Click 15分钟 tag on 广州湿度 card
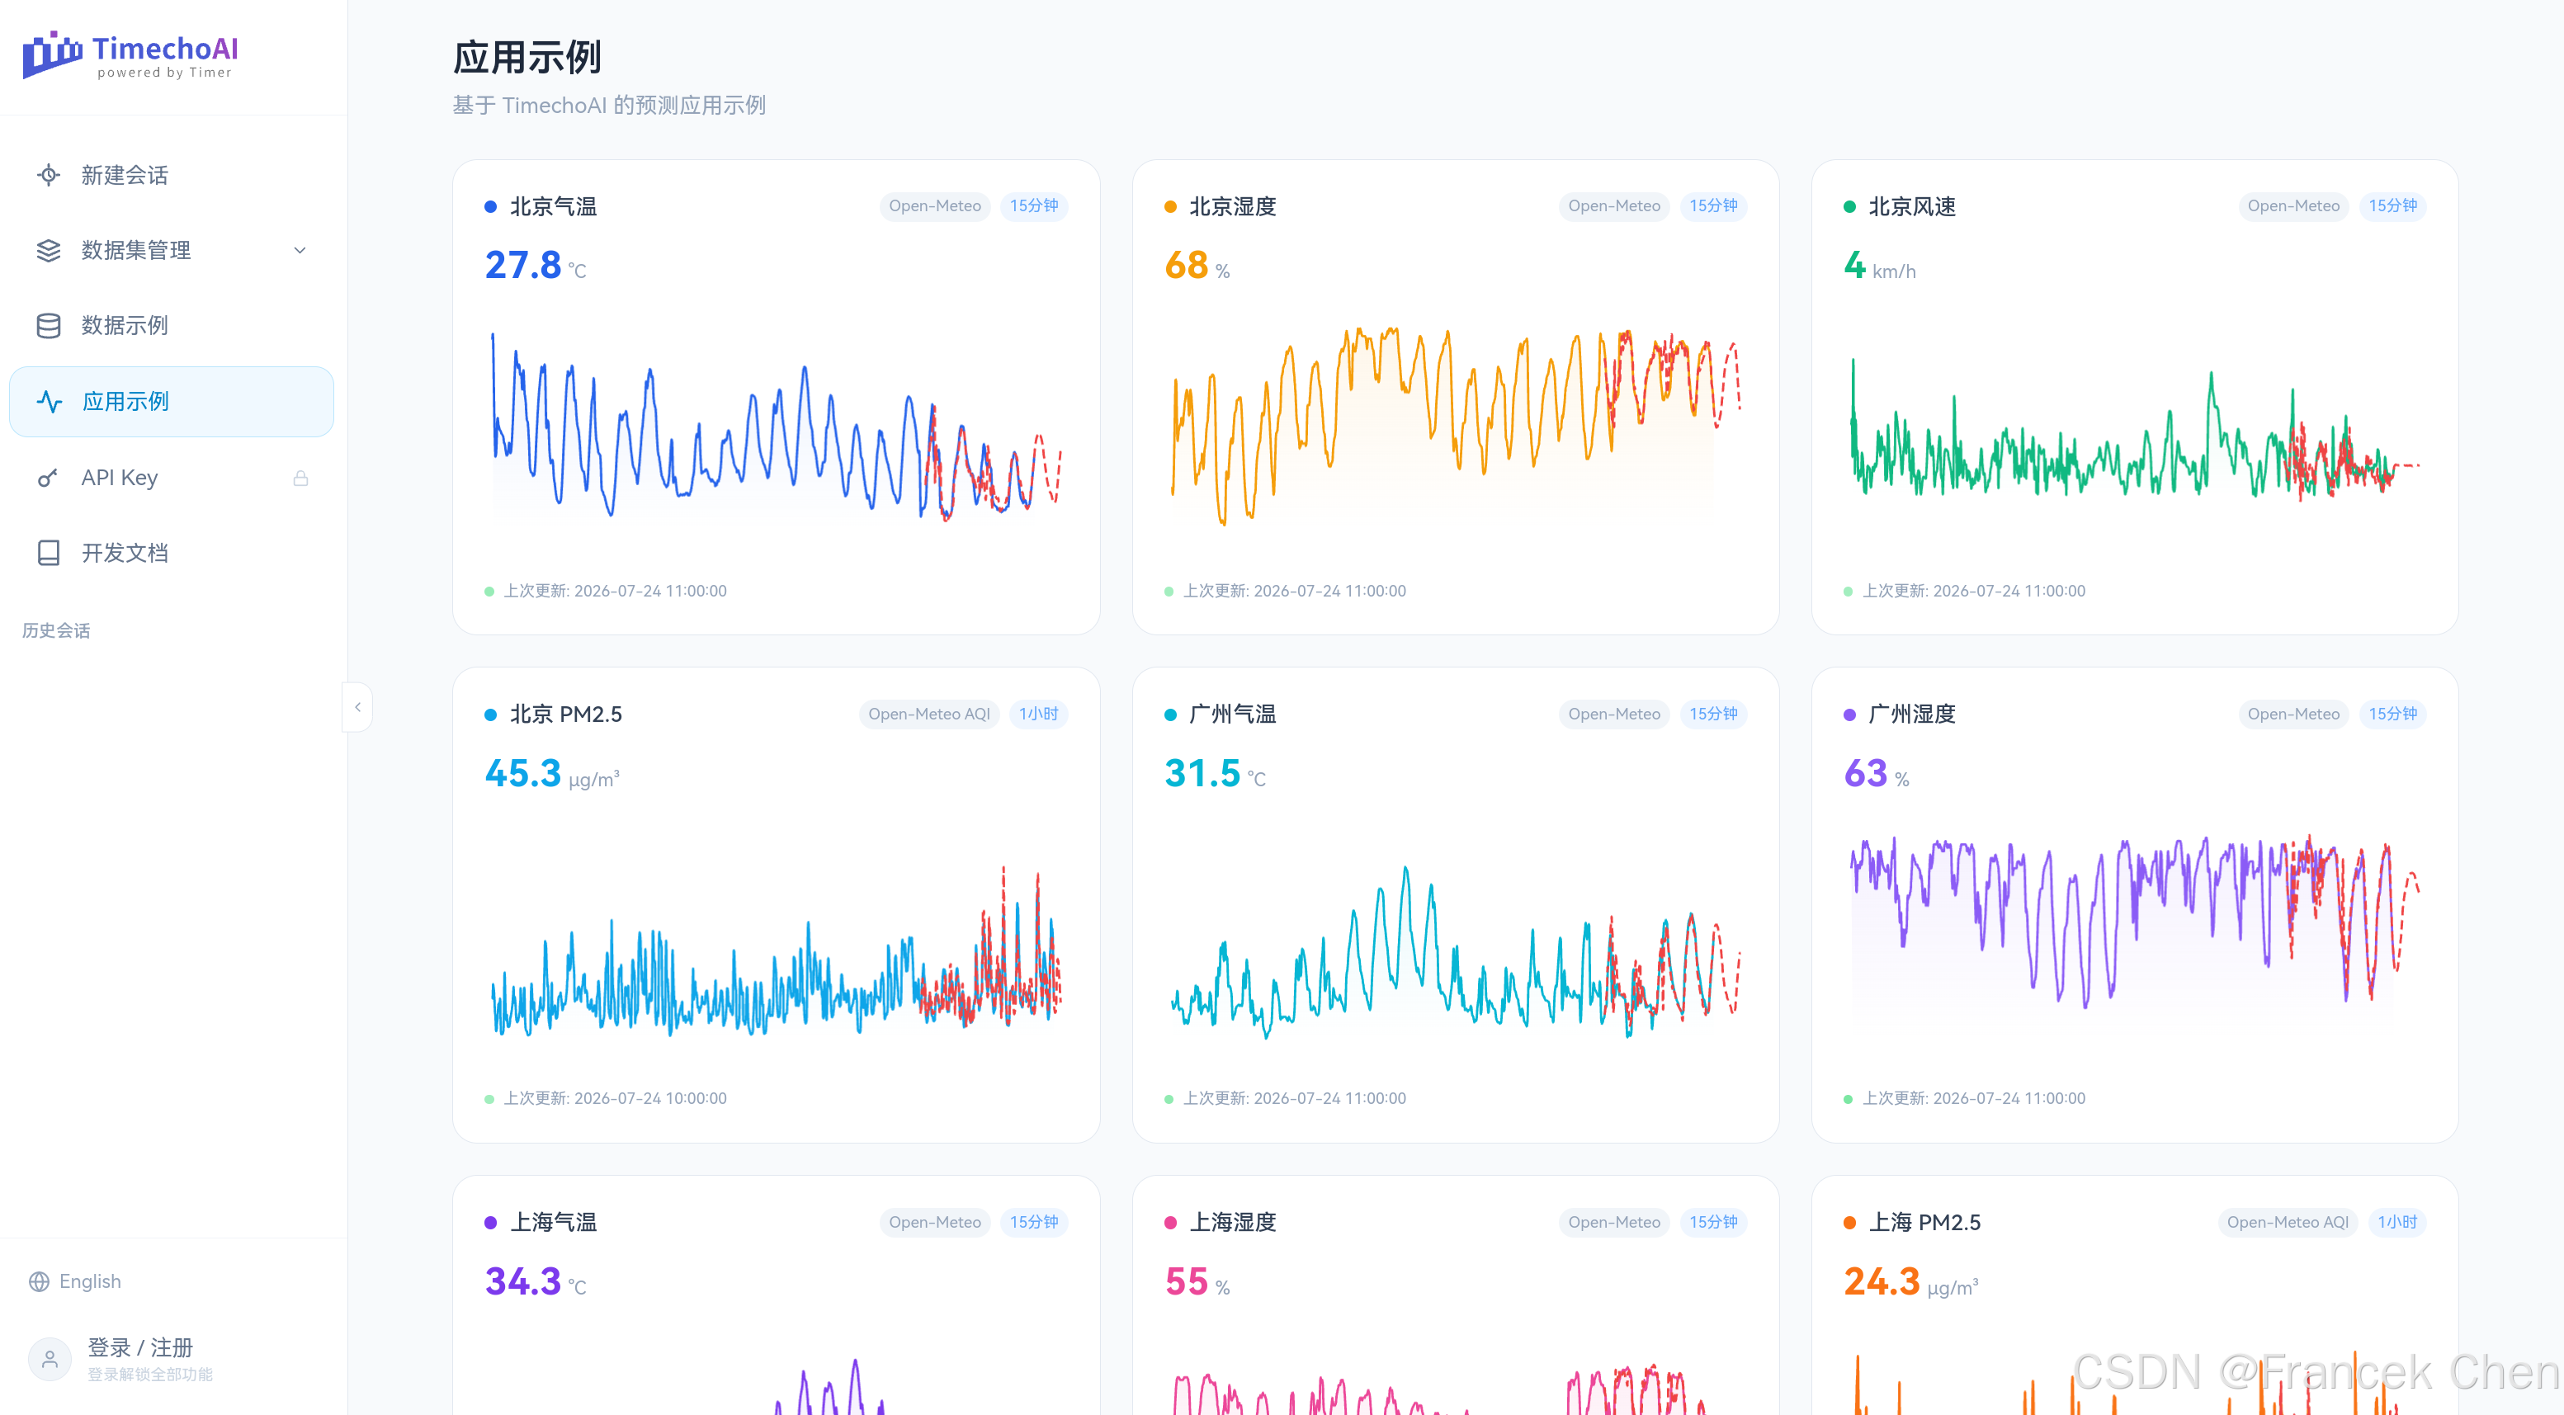The image size is (2564, 1415). [x=2393, y=715]
